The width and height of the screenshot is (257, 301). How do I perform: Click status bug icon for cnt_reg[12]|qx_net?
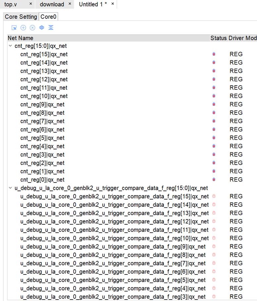(x=214, y=79)
